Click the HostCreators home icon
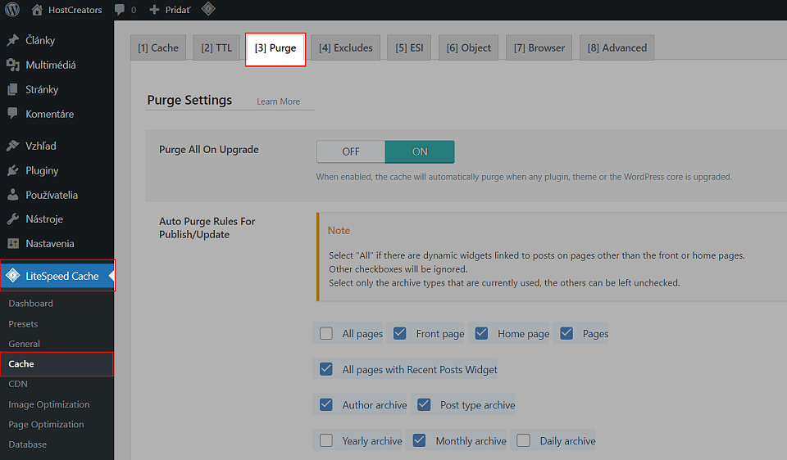This screenshot has width=787, height=460. 37,10
